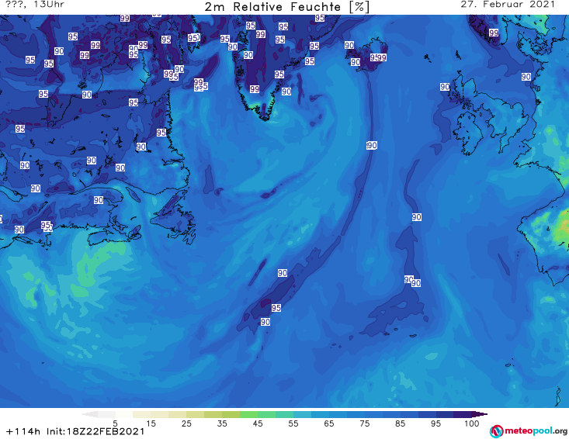Viewport: 569px width, 439px height.
Task: Click the 99 contour label on southern Greenland
Action: pos(255,89)
